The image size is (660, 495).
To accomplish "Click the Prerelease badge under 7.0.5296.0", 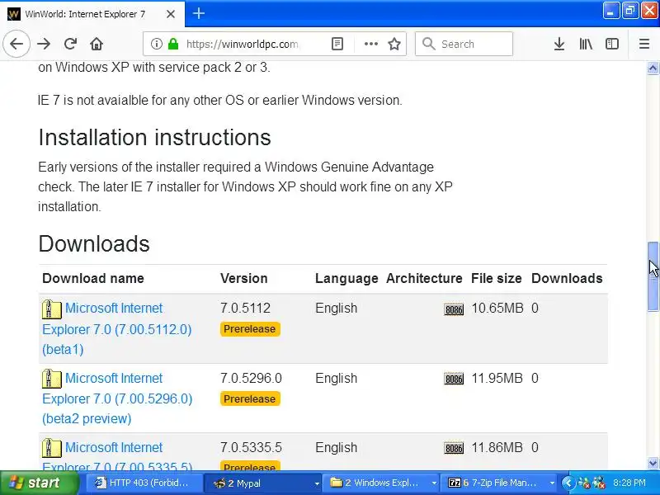I will pyautogui.click(x=250, y=399).
